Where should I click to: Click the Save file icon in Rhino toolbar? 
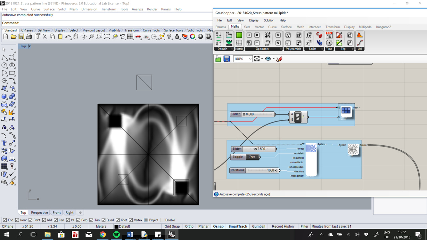(x=21, y=37)
